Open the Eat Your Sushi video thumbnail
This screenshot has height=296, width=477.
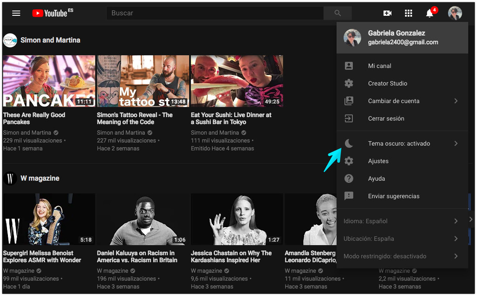tap(237, 81)
